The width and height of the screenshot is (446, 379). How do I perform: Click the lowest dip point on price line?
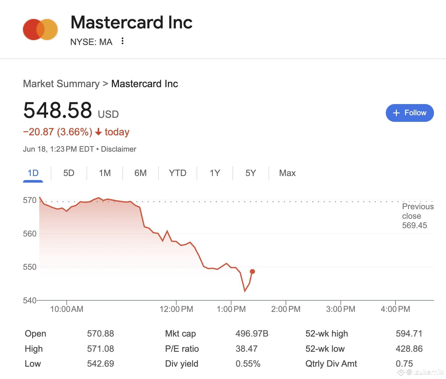point(244,291)
